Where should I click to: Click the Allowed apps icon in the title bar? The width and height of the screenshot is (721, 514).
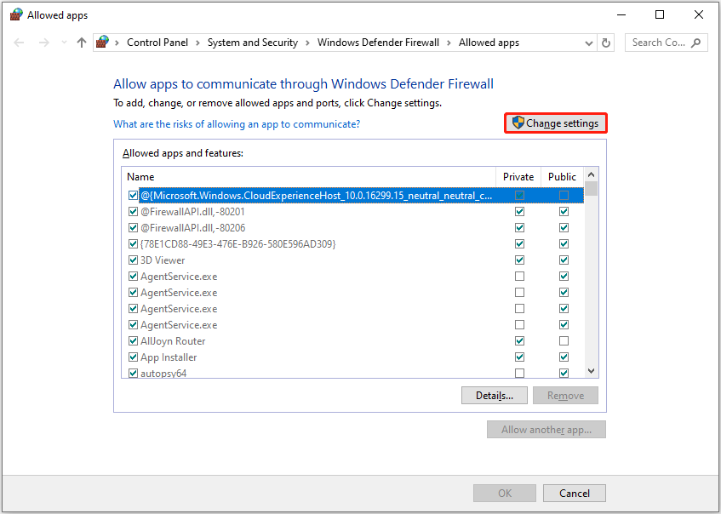coord(14,14)
